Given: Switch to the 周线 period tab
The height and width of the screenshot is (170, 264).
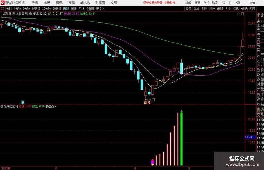Looking at the screenshot, I should (x=74, y=9).
